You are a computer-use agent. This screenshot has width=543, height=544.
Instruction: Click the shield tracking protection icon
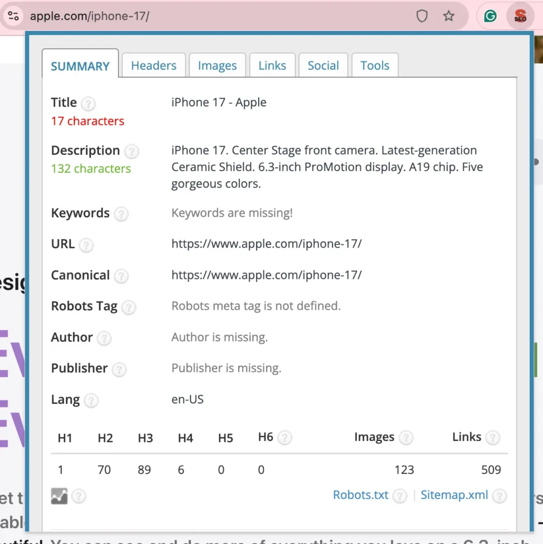pos(421,16)
